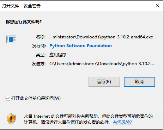Click the 发送方 path starting with C:\Users
164x130 pixels.
(102, 64)
